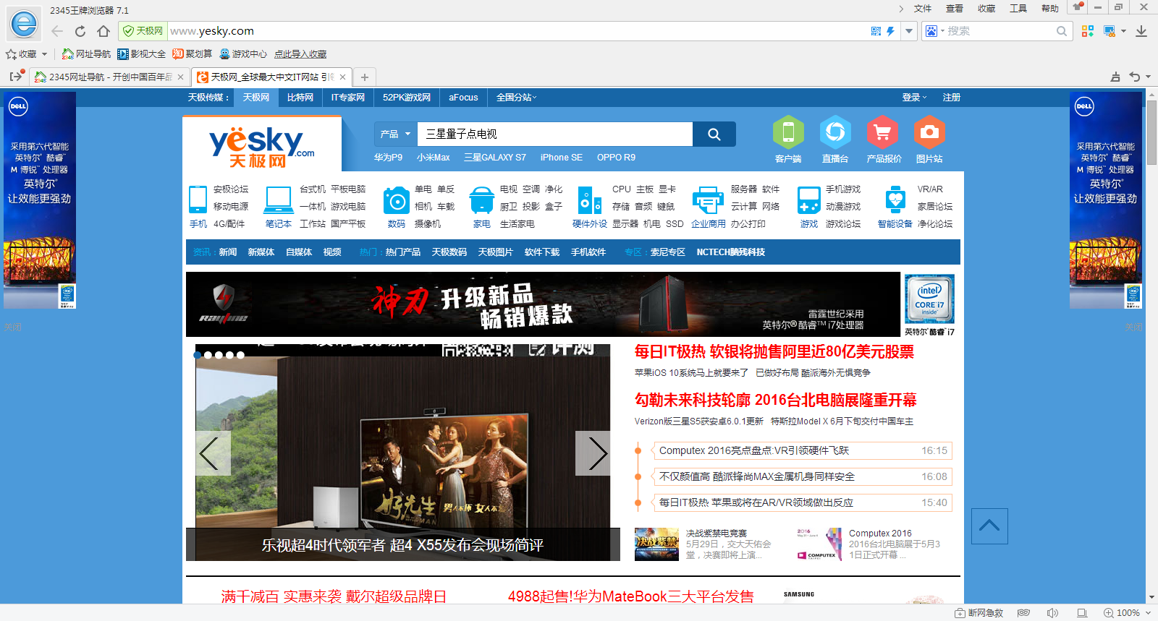Open the blue 直播台 icon

coord(835,132)
